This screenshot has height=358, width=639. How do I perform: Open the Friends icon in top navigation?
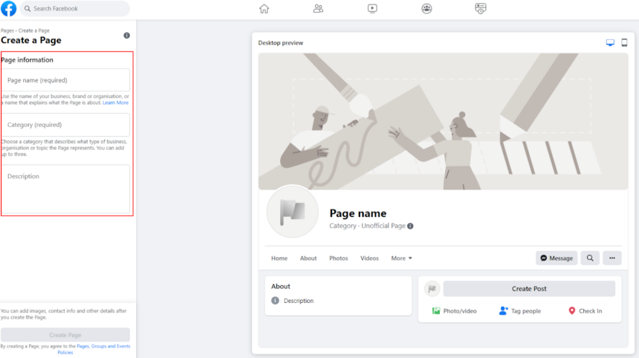click(318, 9)
